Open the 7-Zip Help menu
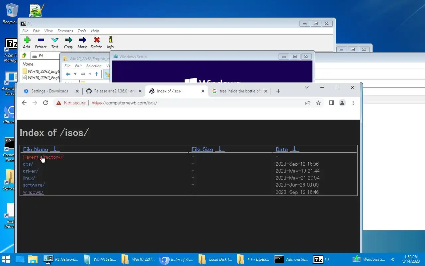Screen dimensions: 425x266 (x=95, y=31)
